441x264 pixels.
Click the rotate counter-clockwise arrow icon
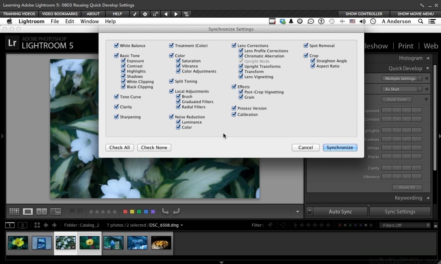point(165,211)
